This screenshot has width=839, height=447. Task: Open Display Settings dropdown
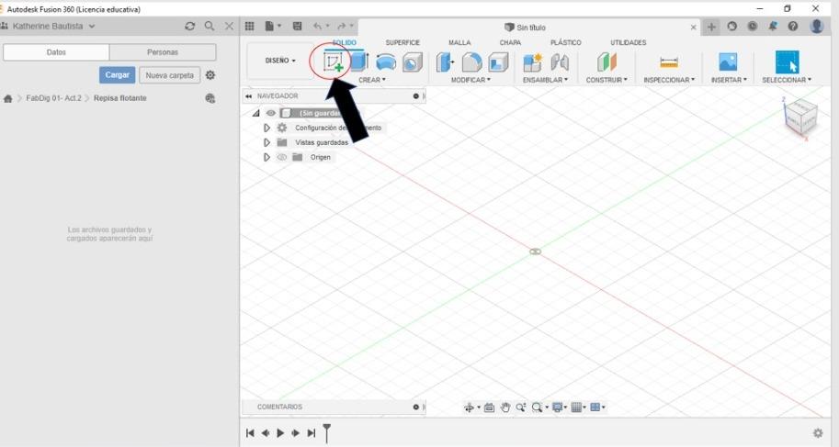(559, 408)
